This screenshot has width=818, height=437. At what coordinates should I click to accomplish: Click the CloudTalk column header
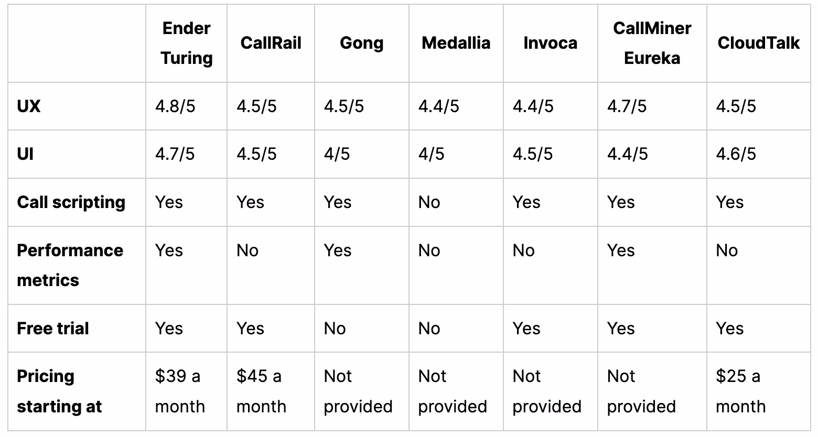tap(758, 43)
